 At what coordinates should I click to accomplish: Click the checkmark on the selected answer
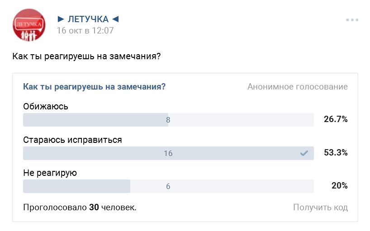click(x=304, y=153)
